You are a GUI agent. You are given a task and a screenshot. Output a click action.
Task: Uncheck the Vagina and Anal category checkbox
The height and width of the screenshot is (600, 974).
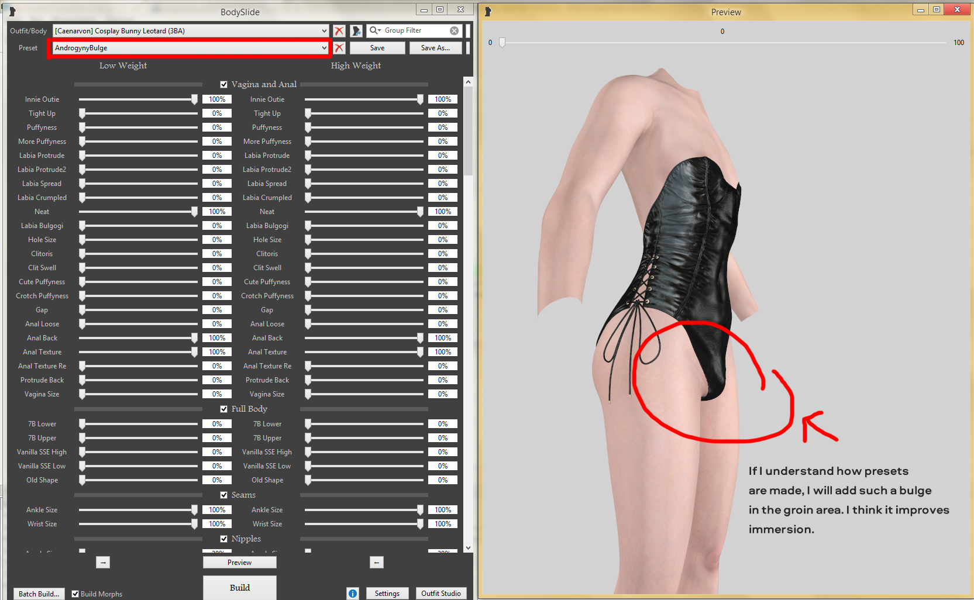[x=223, y=85]
